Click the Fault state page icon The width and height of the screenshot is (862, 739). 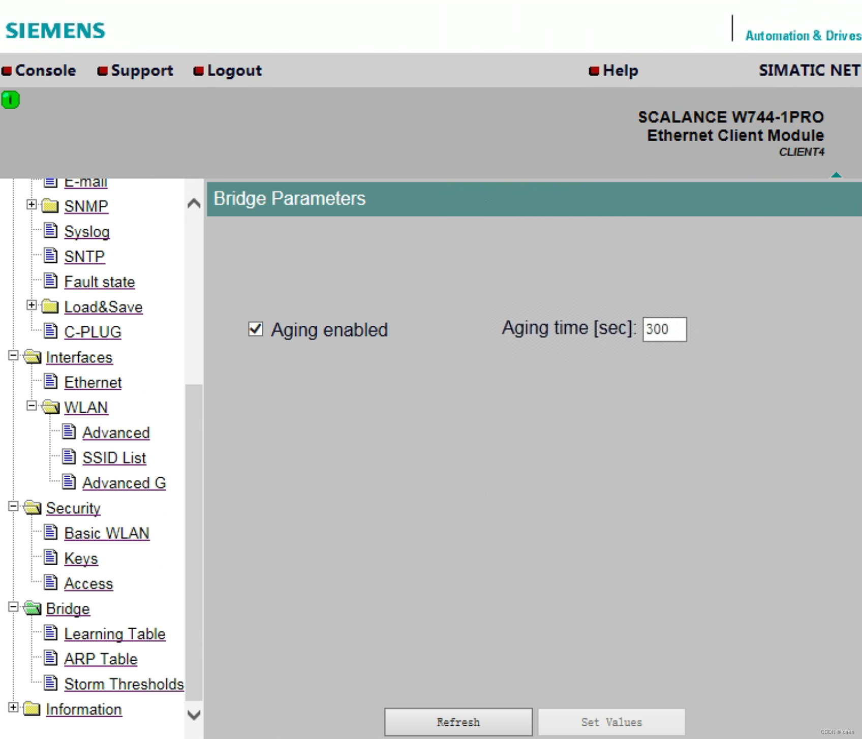[x=50, y=281]
